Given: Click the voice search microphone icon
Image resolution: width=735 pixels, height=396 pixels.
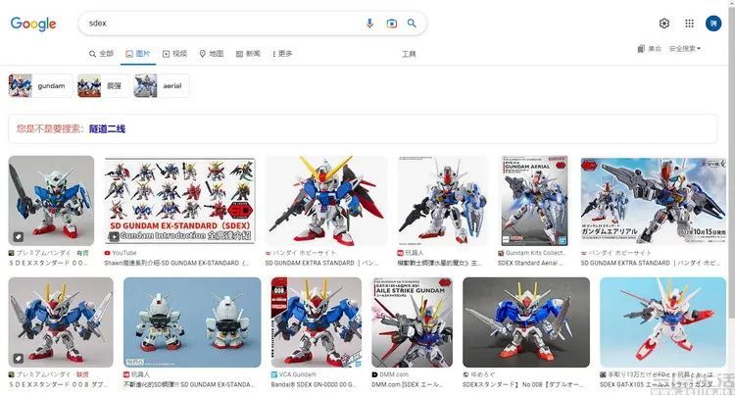Looking at the screenshot, I should click(369, 23).
